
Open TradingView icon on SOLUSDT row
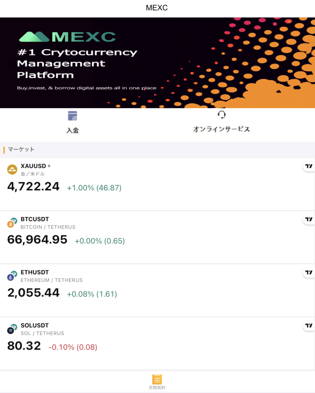[309, 325]
